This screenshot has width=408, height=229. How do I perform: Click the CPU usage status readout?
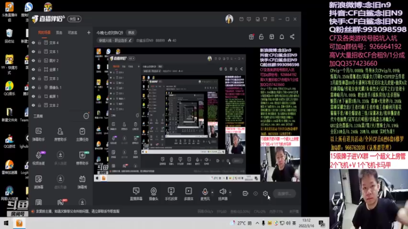(x=260, y=212)
